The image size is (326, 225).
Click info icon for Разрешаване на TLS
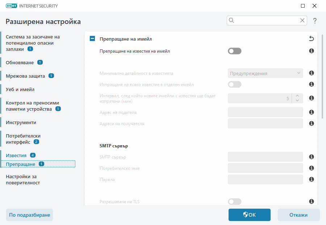point(311,201)
